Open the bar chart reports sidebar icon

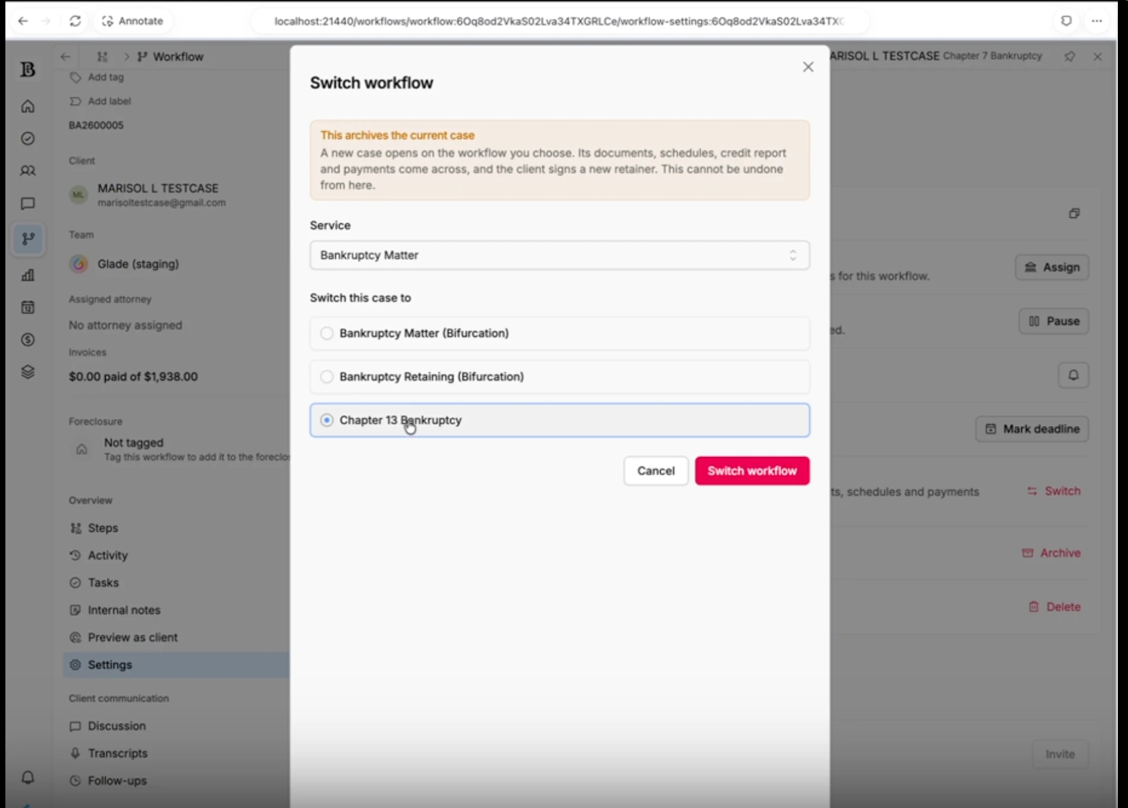pos(27,275)
